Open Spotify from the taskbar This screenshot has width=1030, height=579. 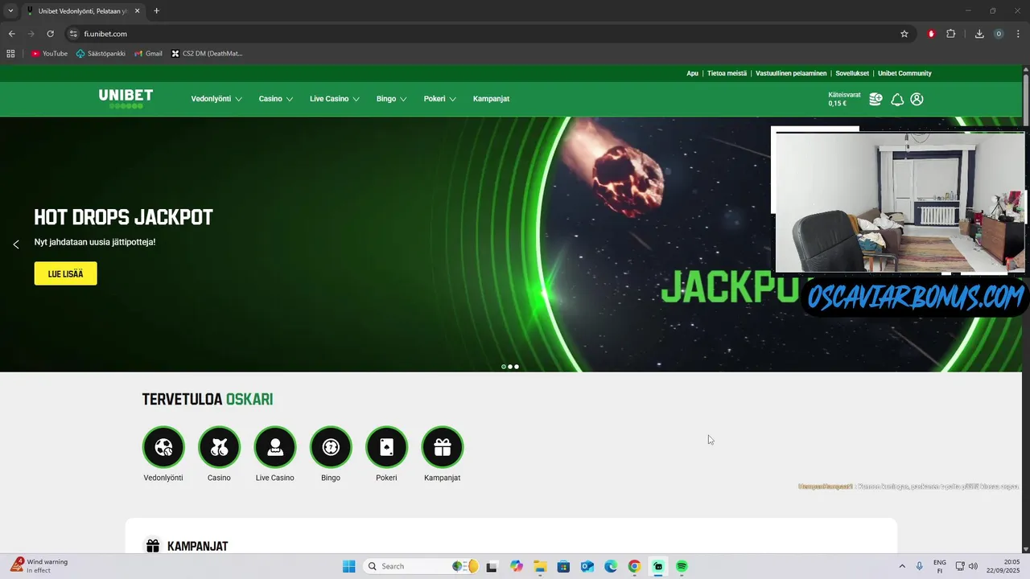(x=682, y=566)
